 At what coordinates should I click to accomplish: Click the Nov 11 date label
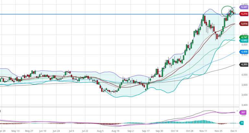click(x=204, y=131)
